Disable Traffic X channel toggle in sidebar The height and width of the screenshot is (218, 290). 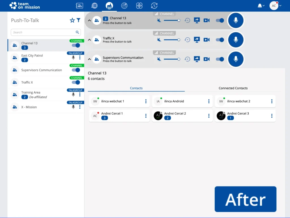pos(76,82)
